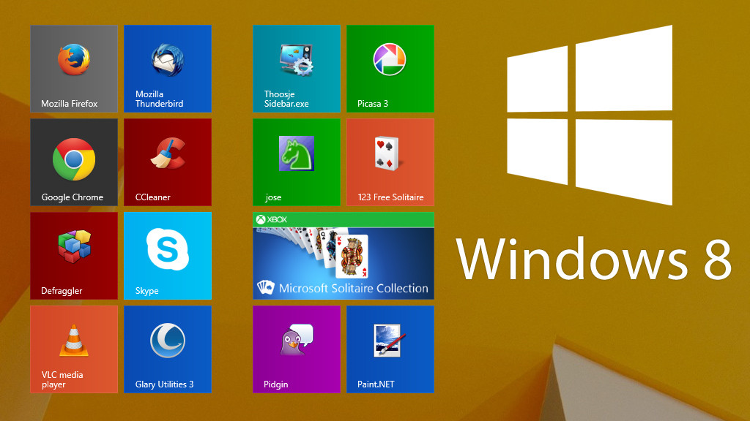Click 'Microsoft Solitaire Collection' title text
Viewport: 750px width, 421px height.
pos(354,288)
